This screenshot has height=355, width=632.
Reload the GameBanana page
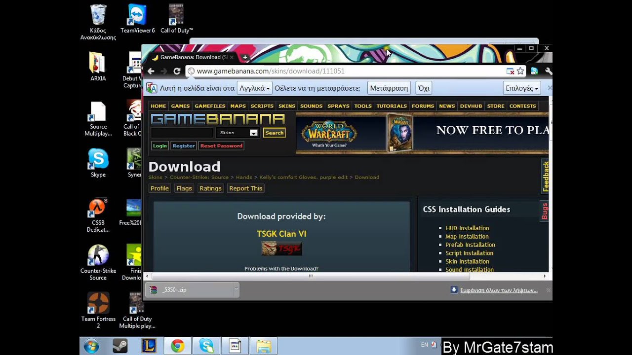point(177,71)
